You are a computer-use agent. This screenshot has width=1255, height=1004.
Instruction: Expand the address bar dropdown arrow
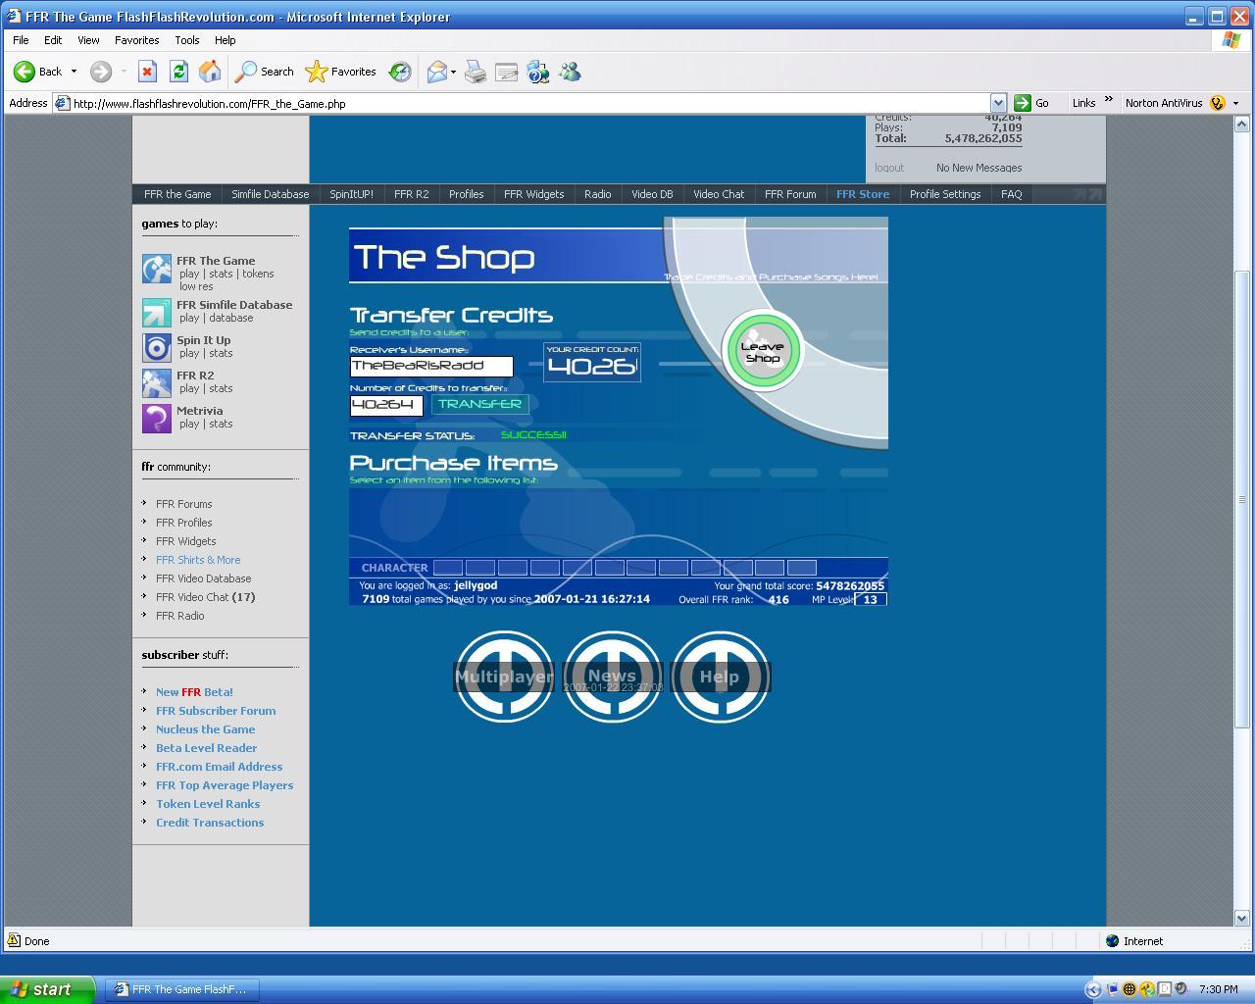coord(998,103)
